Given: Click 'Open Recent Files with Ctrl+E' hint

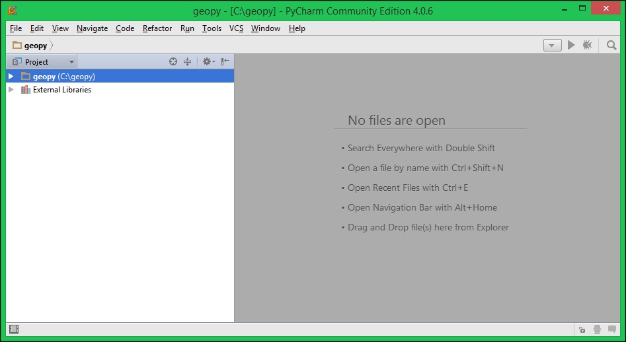Looking at the screenshot, I should [408, 188].
